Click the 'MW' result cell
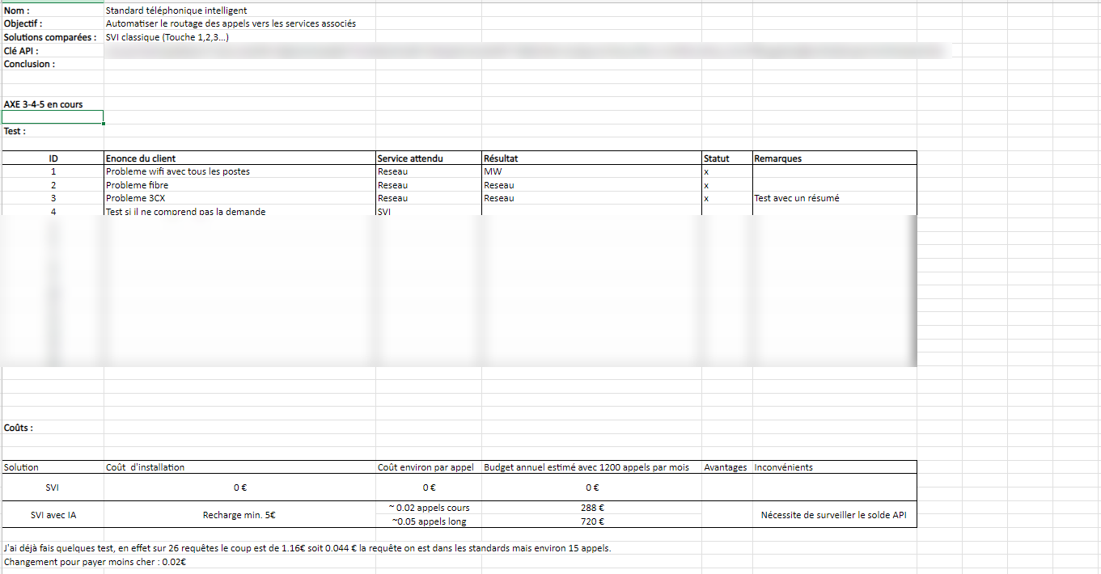The height and width of the screenshot is (574, 1101). coord(591,171)
